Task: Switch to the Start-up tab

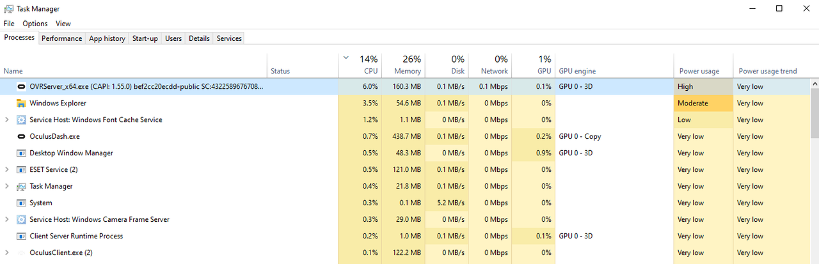Action: coord(145,38)
